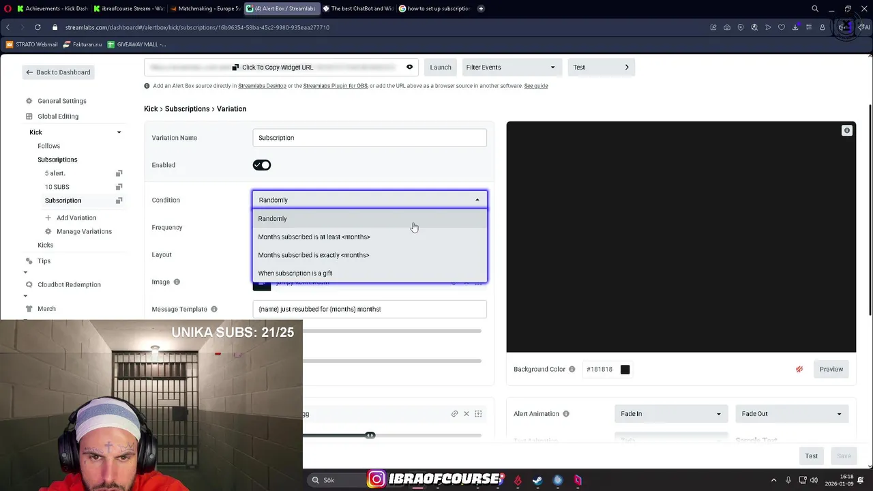Open the Filter Events dropdown
The width and height of the screenshot is (873, 491).
click(511, 68)
